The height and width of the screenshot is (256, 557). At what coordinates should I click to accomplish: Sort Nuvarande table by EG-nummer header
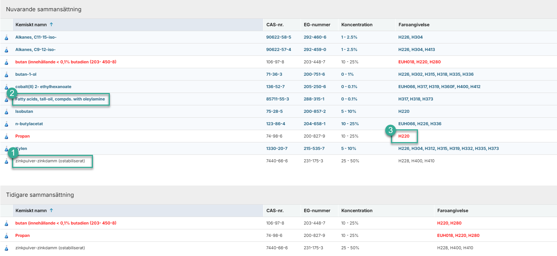point(317,25)
